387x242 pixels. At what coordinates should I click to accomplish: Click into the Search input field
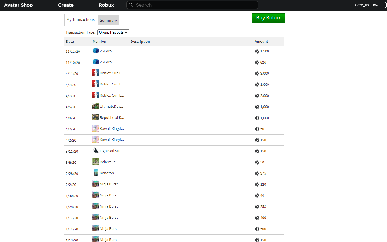pyautogui.click(x=192, y=5)
